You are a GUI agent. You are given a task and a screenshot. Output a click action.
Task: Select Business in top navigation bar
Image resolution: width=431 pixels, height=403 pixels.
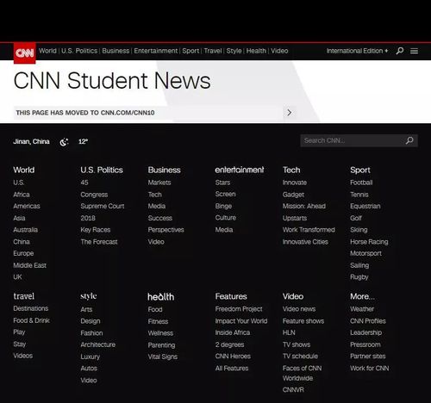pos(116,51)
